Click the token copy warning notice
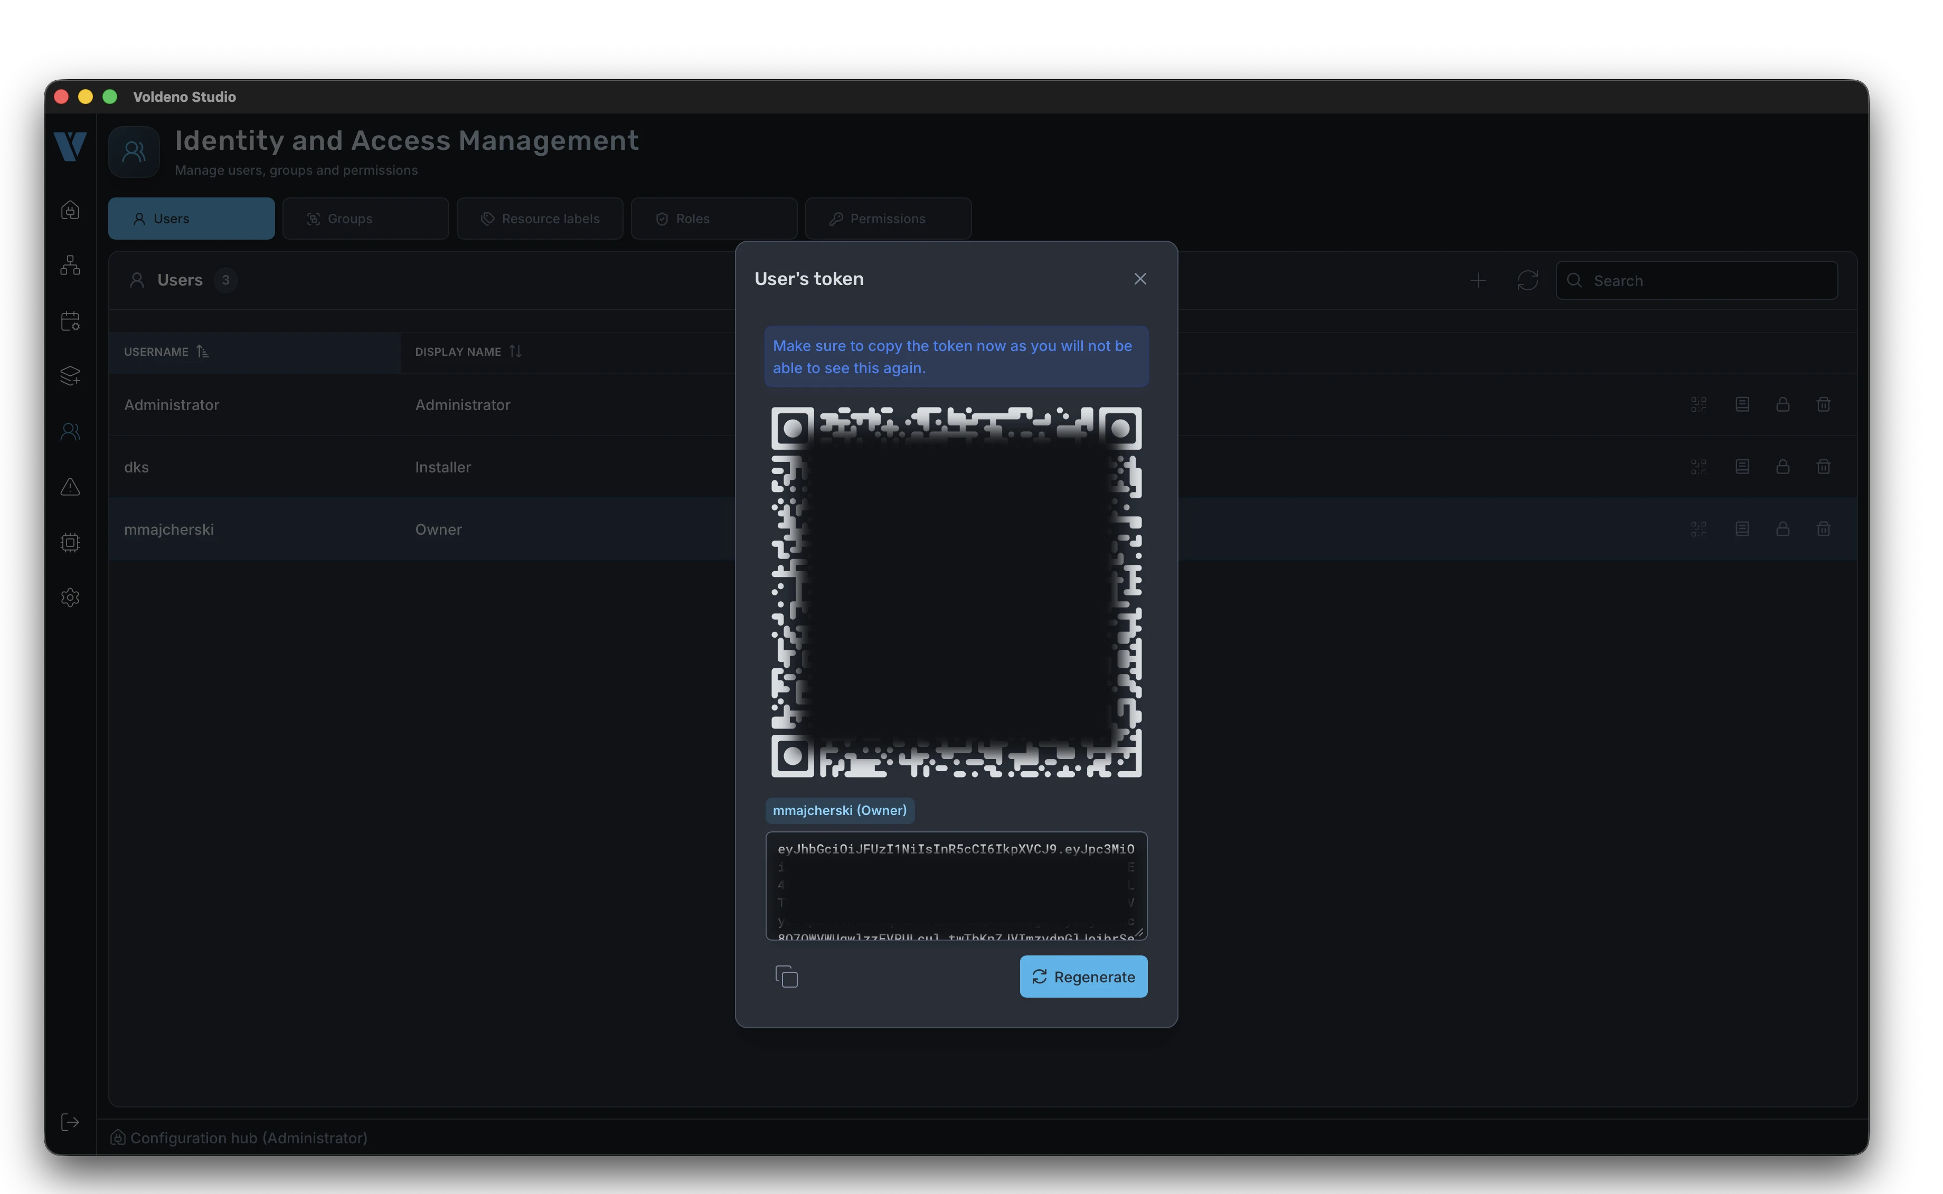The width and height of the screenshot is (1943, 1194). point(957,356)
